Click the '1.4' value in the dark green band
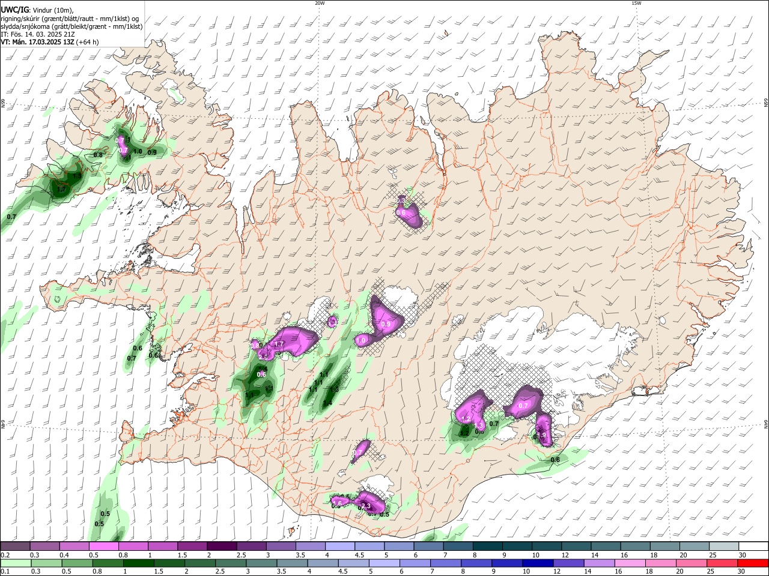This screenshot has width=769, height=576. 327,403
